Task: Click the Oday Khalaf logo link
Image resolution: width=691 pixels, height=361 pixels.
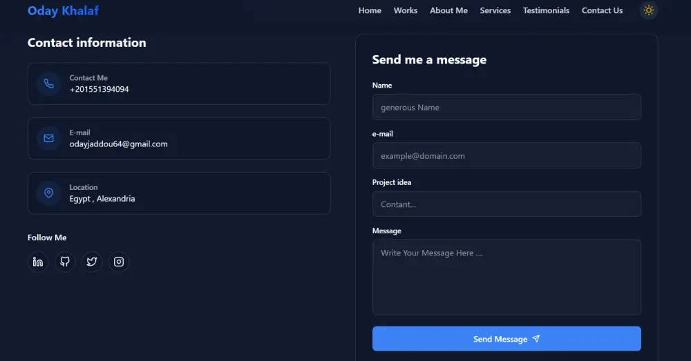Action: (63, 10)
